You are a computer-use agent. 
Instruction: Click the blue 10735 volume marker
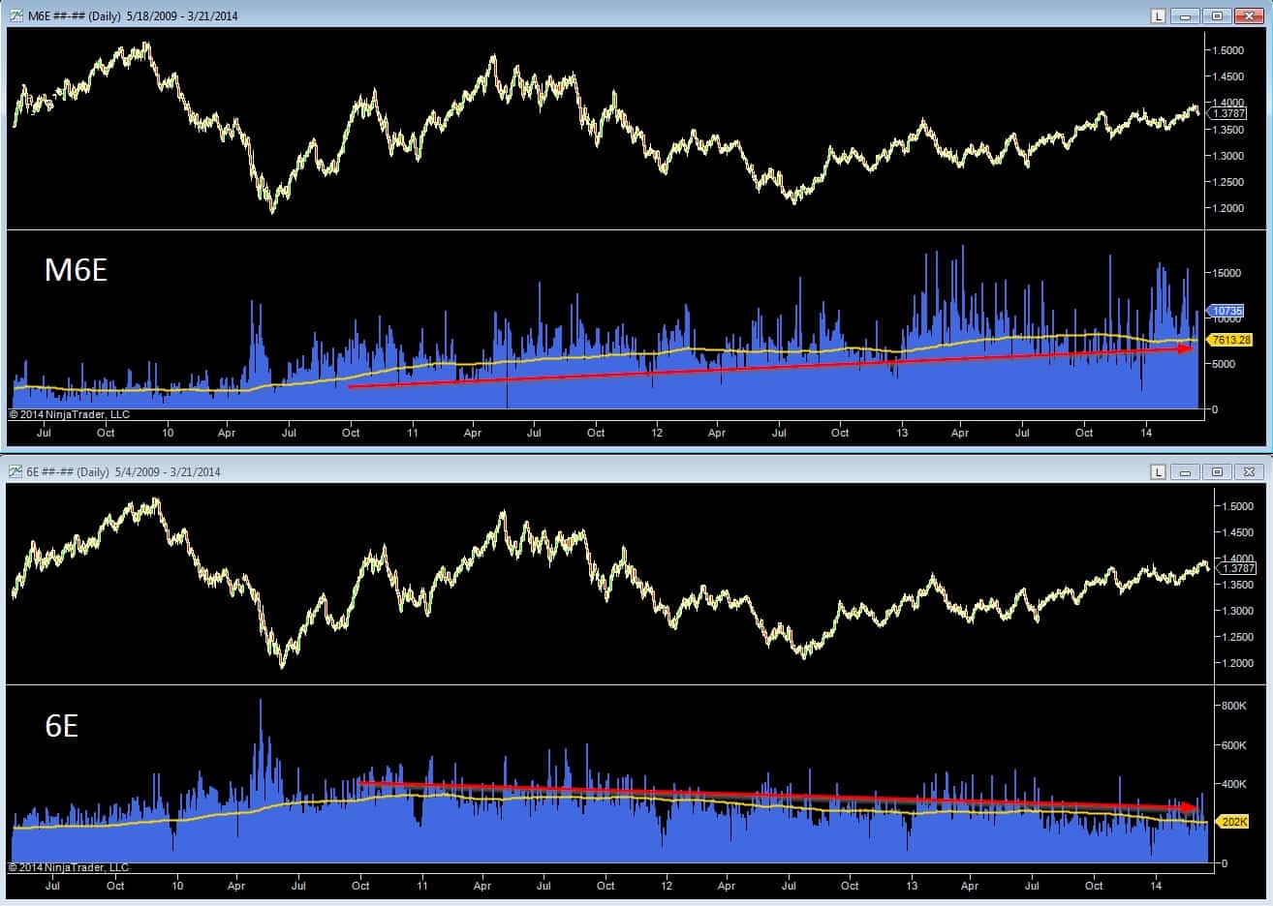click(x=1225, y=312)
